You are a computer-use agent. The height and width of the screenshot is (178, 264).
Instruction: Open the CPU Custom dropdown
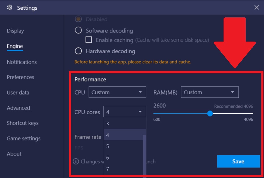pos(117,92)
